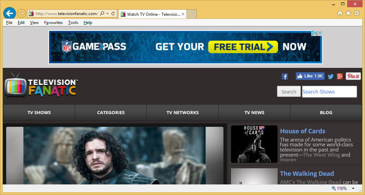Open The Walking Dead title link
365x195 pixels.
[307, 174]
